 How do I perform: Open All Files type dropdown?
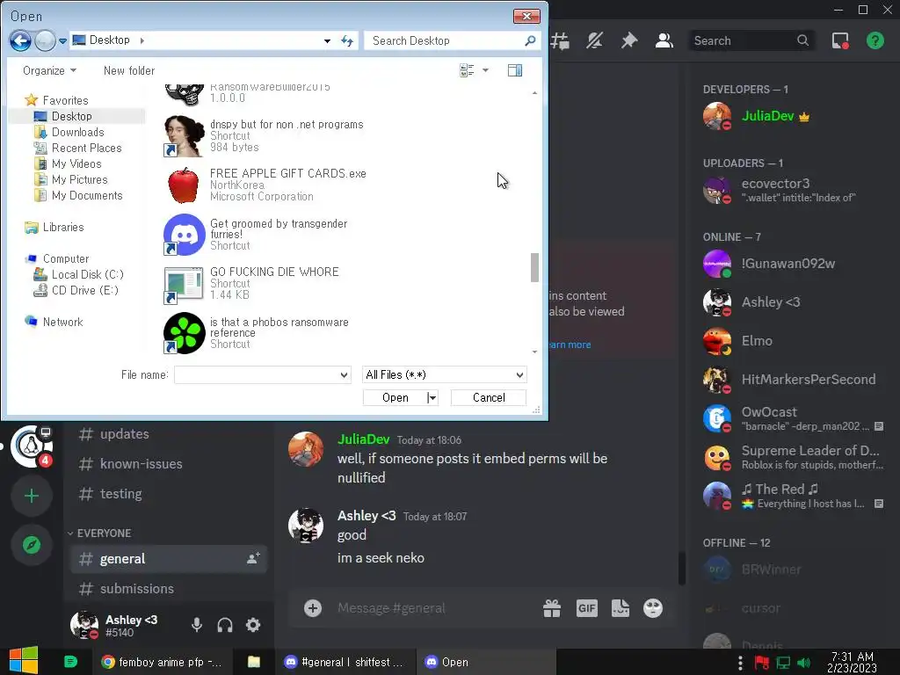tap(444, 374)
